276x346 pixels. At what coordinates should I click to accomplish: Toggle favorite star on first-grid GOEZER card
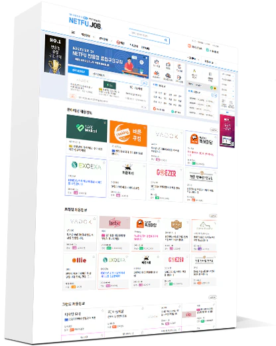pyautogui.click(x=181, y=170)
